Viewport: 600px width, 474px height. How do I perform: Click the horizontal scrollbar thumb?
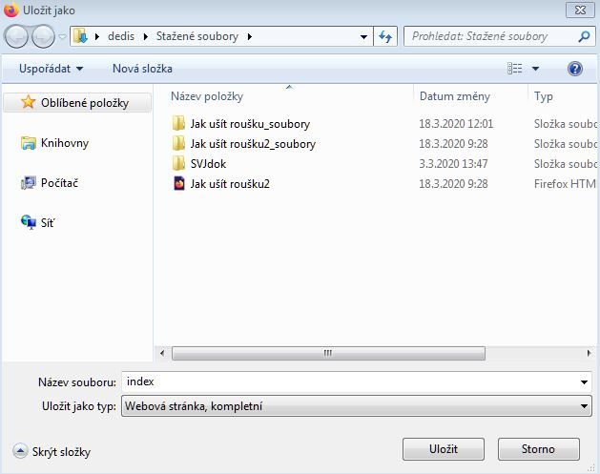click(x=328, y=353)
